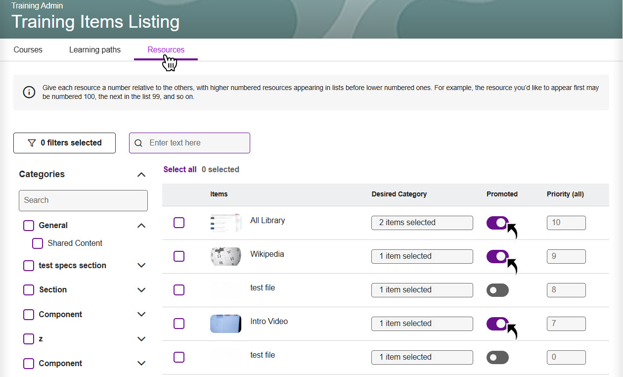Click the filter funnel icon
Screen dimensions: 623x377
tap(32, 143)
